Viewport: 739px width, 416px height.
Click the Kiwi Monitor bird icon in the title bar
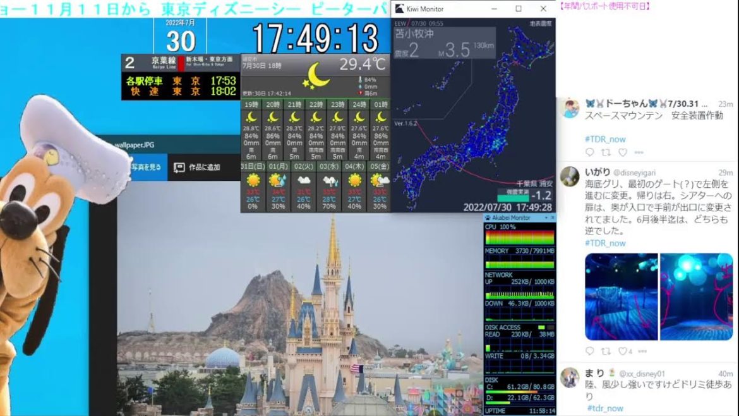point(399,9)
